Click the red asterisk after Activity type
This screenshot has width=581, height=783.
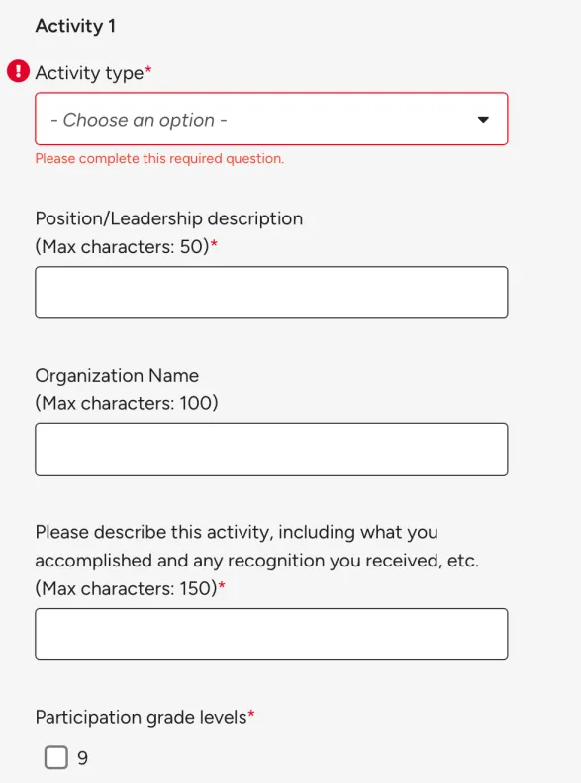[148, 69]
